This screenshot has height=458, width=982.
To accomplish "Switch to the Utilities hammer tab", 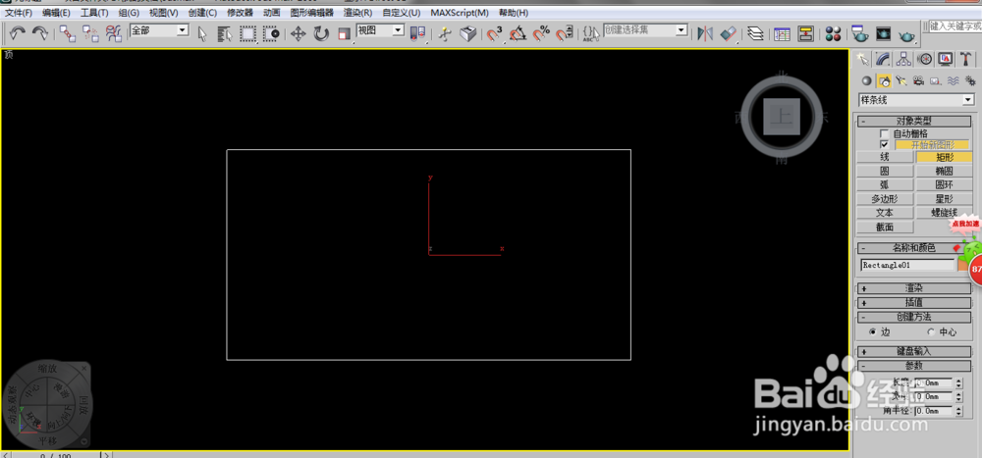I will click(x=967, y=59).
